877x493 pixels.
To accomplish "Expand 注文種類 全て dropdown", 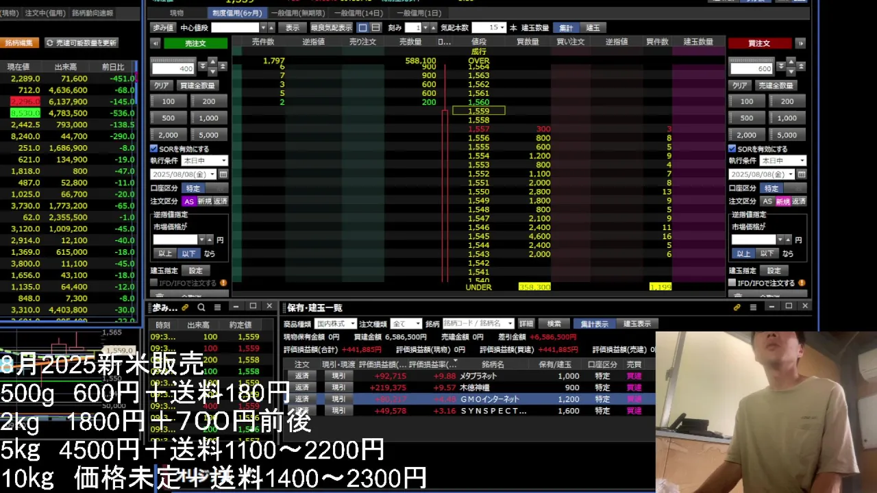I will [406, 324].
